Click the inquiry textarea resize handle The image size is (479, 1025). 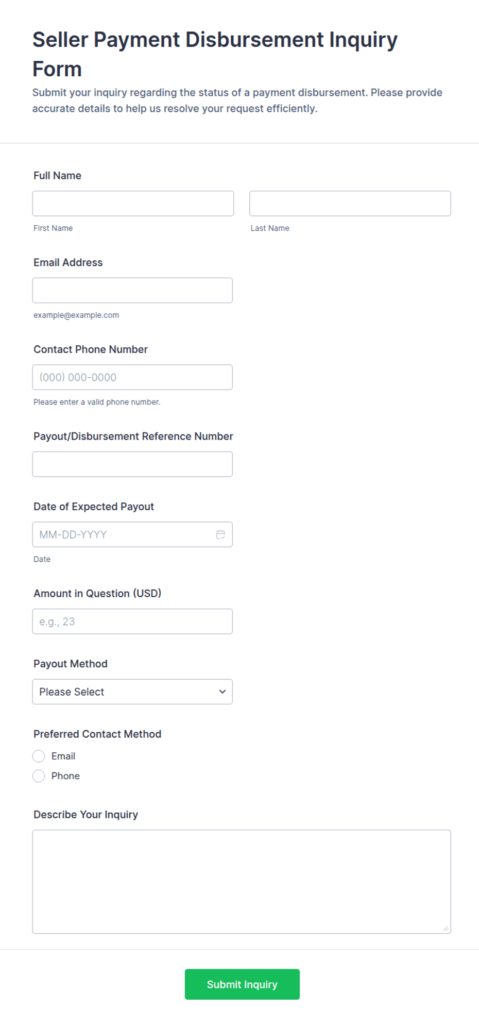pos(446,928)
